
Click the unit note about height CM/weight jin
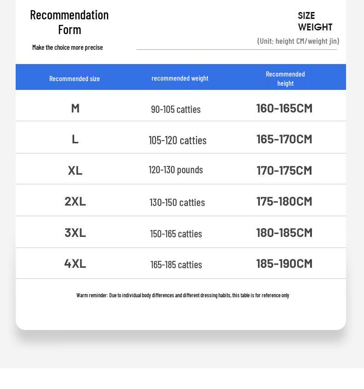[x=298, y=41]
